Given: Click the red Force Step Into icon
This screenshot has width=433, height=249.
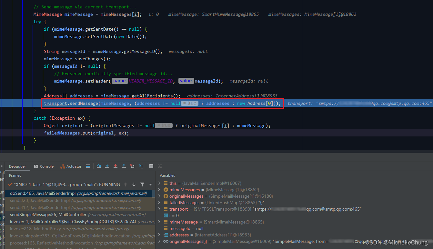Looking at the screenshot, I should click(116, 166).
